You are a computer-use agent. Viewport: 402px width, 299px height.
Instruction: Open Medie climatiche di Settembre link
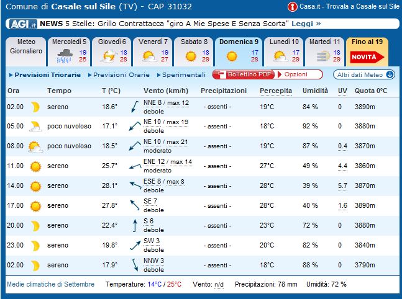click(50, 284)
